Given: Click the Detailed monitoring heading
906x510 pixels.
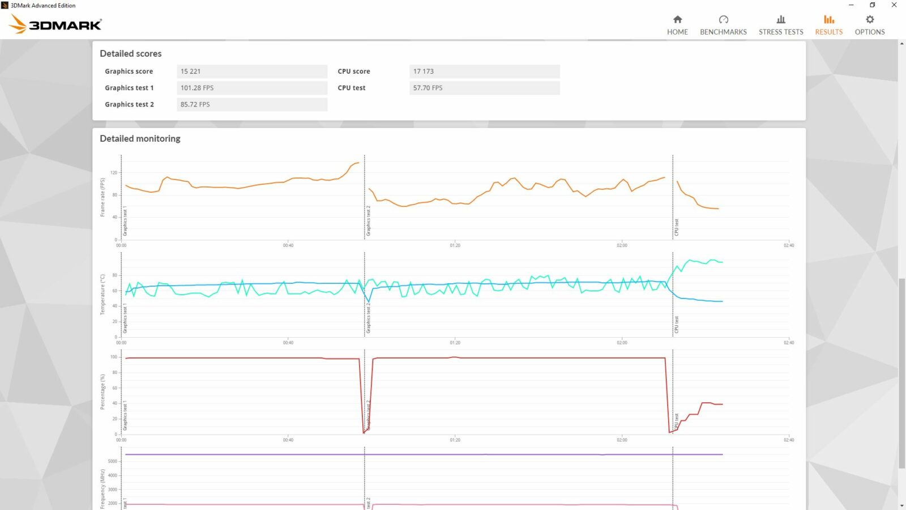Looking at the screenshot, I should tap(139, 138).
